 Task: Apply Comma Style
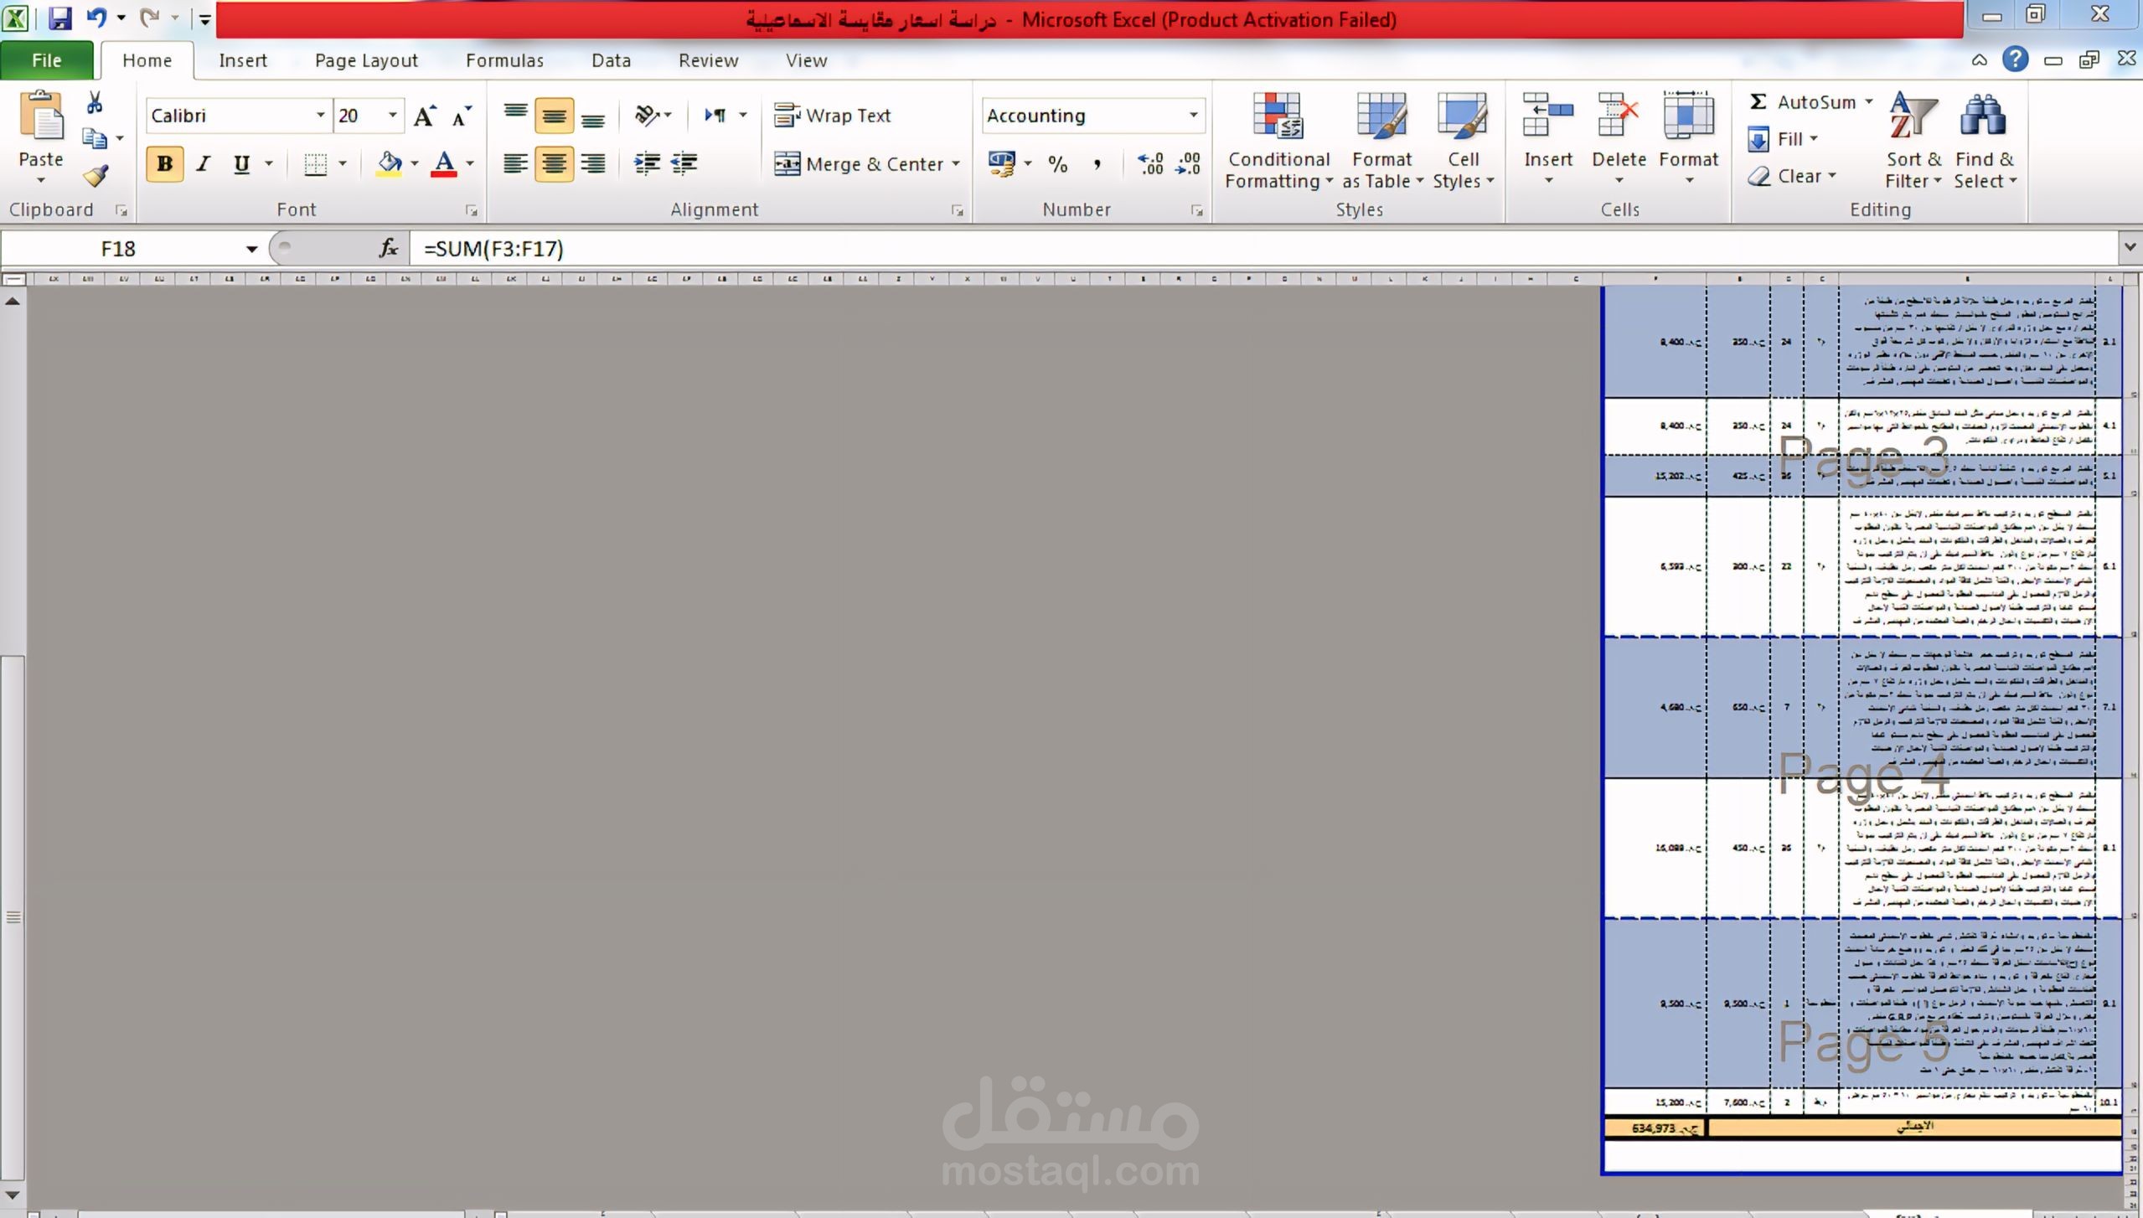[1097, 164]
